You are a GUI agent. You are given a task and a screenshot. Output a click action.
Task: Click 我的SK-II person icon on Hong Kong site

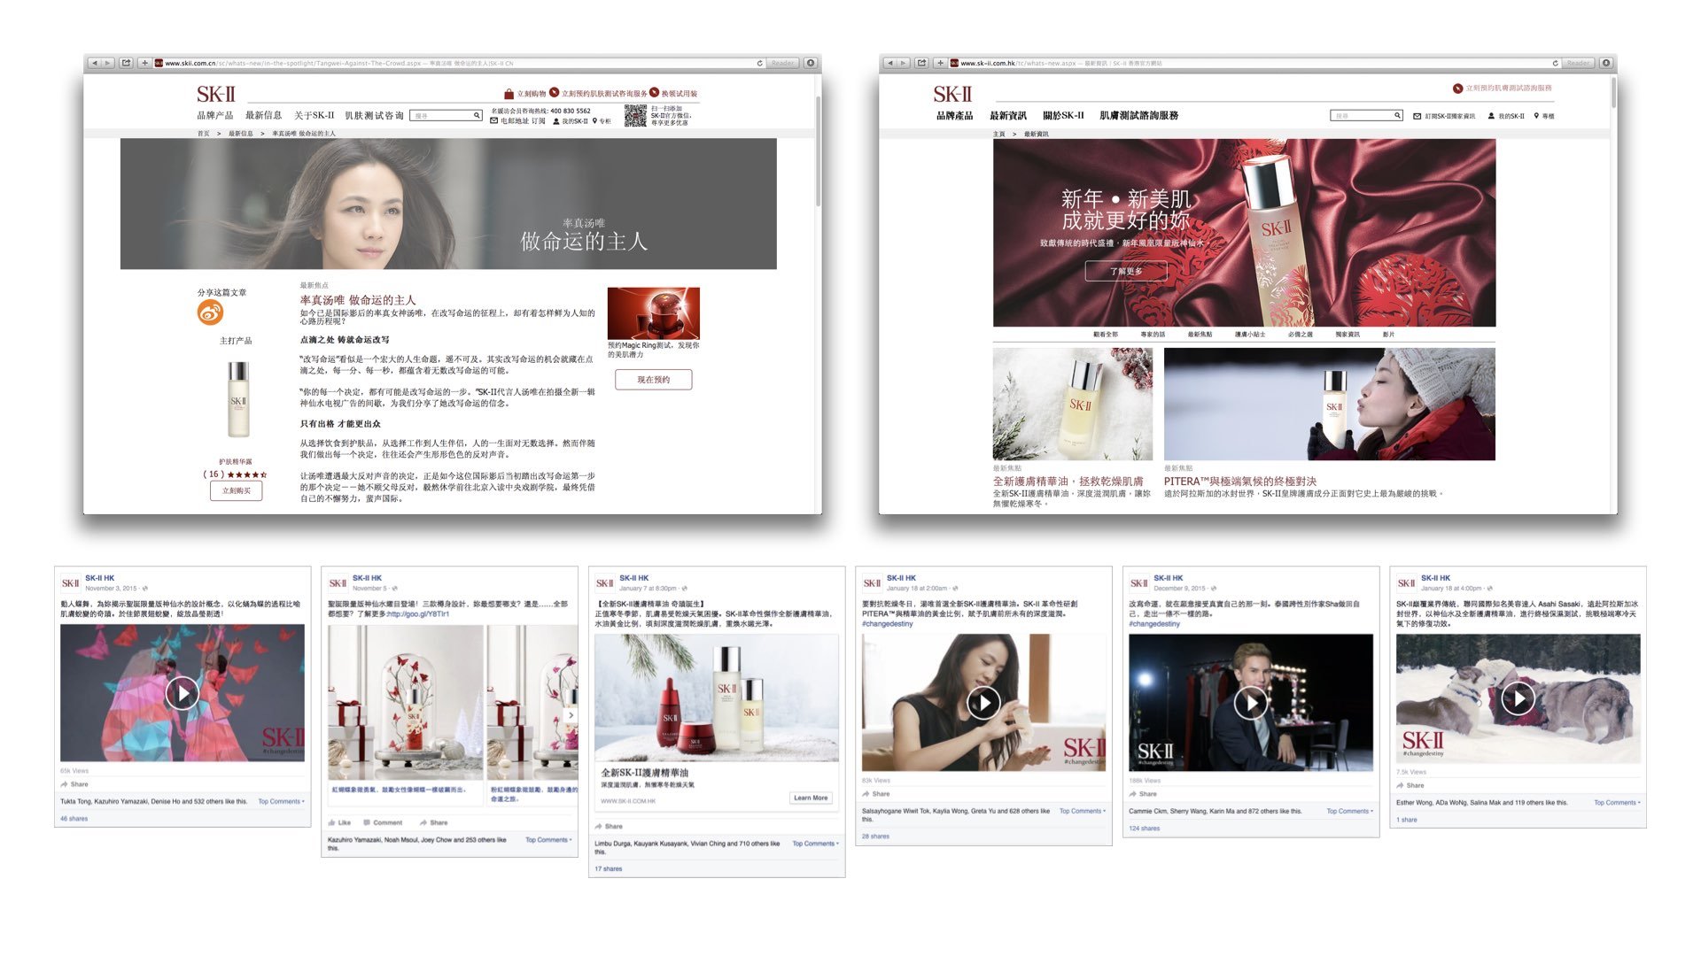pyautogui.click(x=1491, y=116)
